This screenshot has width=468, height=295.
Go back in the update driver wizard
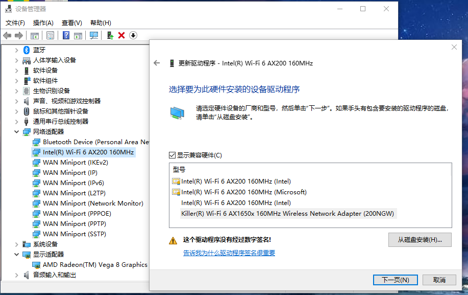click(157, 63)
